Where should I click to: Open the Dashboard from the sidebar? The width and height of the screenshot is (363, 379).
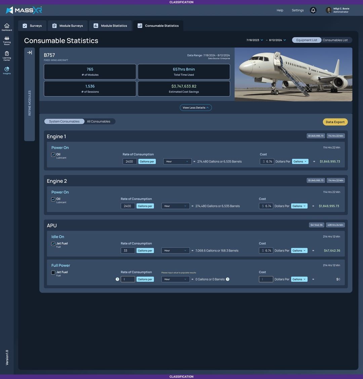[x=6, y=26]
